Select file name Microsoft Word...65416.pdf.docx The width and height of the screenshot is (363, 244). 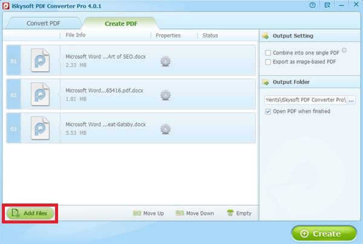[x=105, y=91]
